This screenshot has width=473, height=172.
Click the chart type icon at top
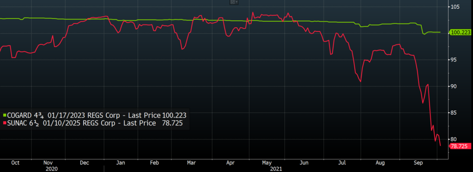(233, 2)
